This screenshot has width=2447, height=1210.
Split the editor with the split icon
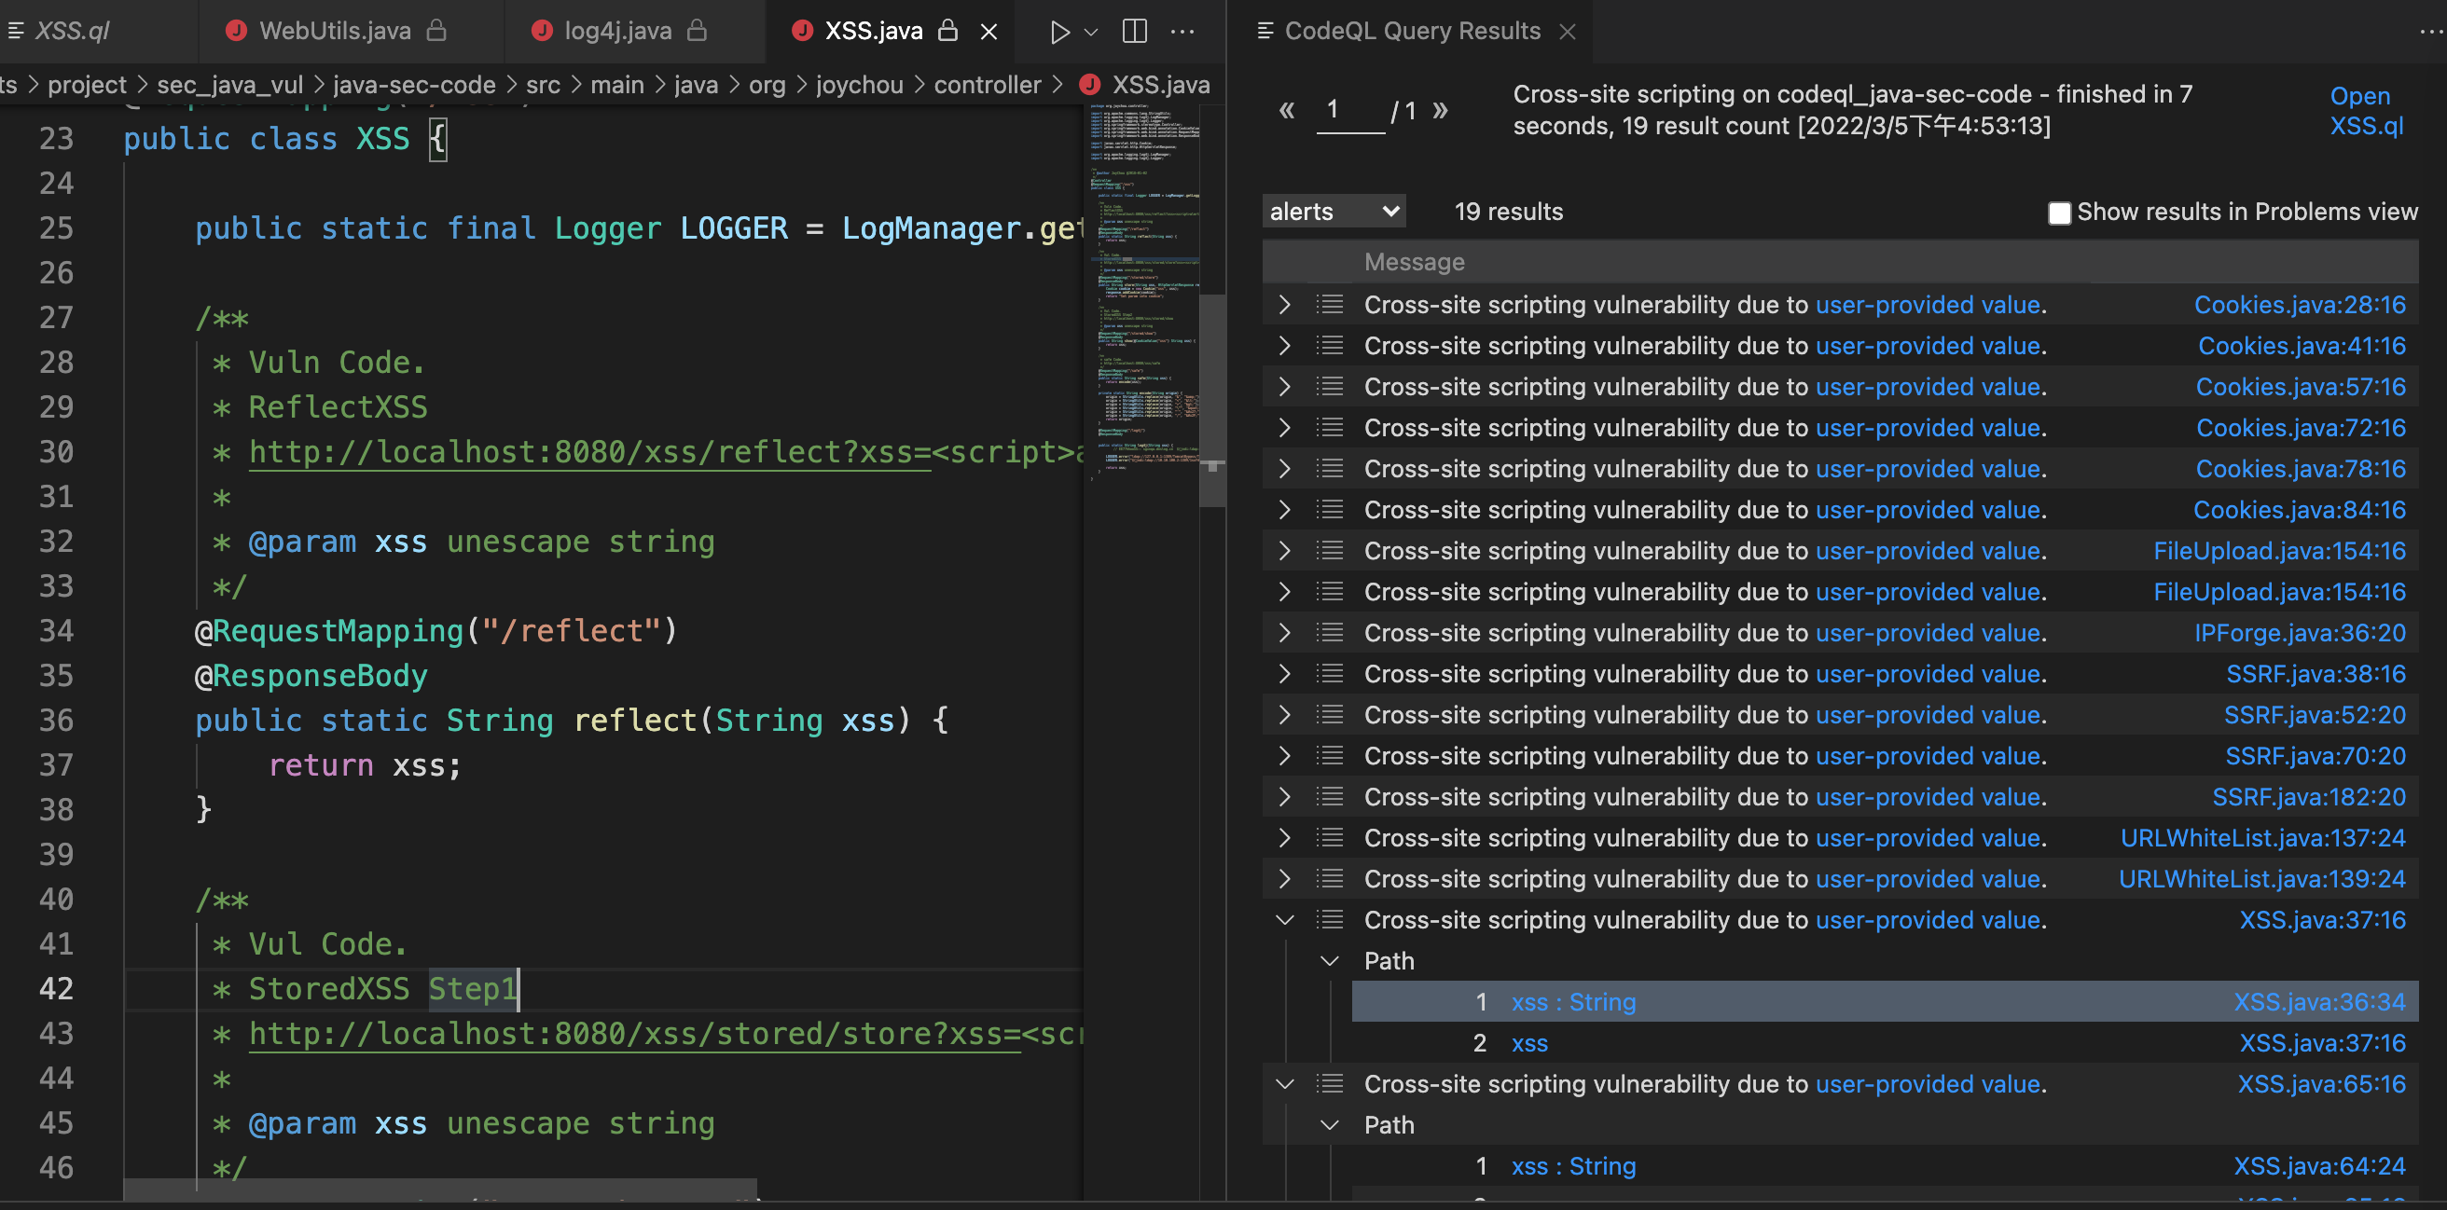(x=1134, y=32)
